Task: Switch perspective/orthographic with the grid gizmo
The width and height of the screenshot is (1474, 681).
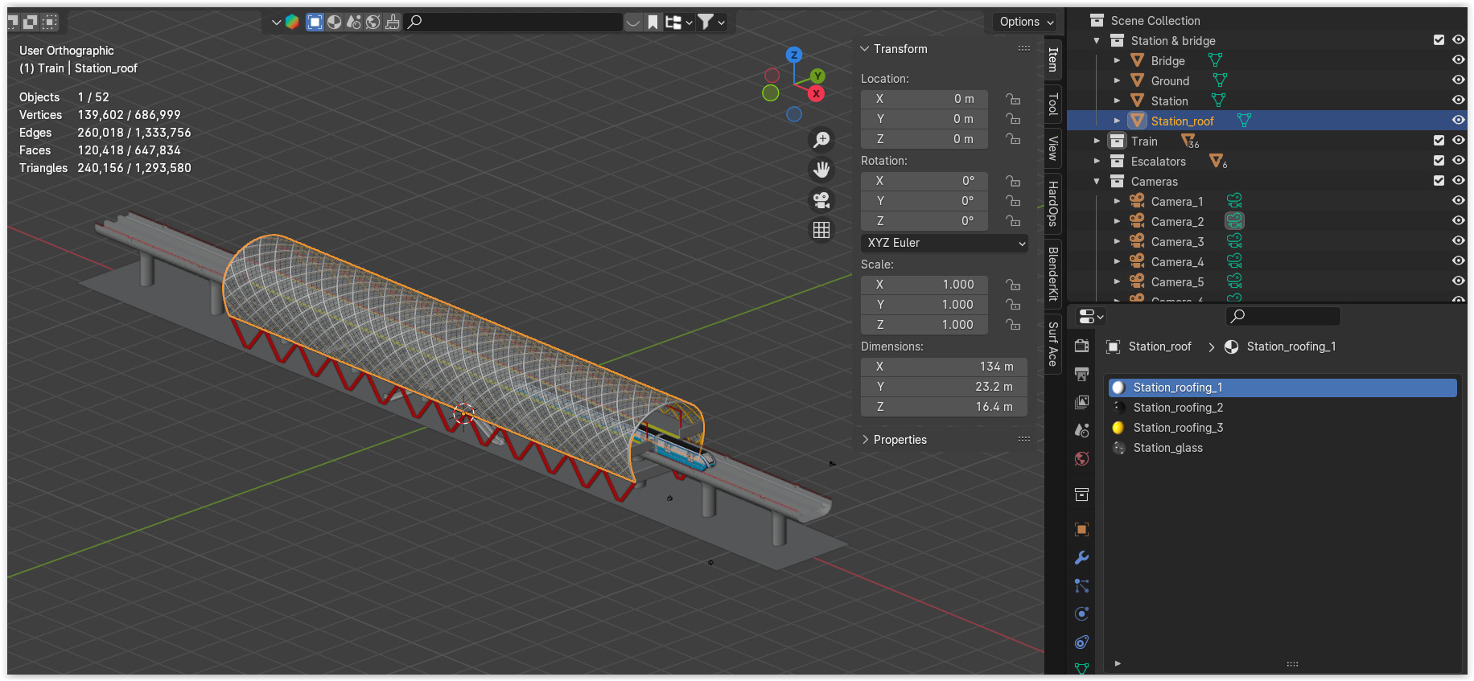Action: tap(821, 230)
